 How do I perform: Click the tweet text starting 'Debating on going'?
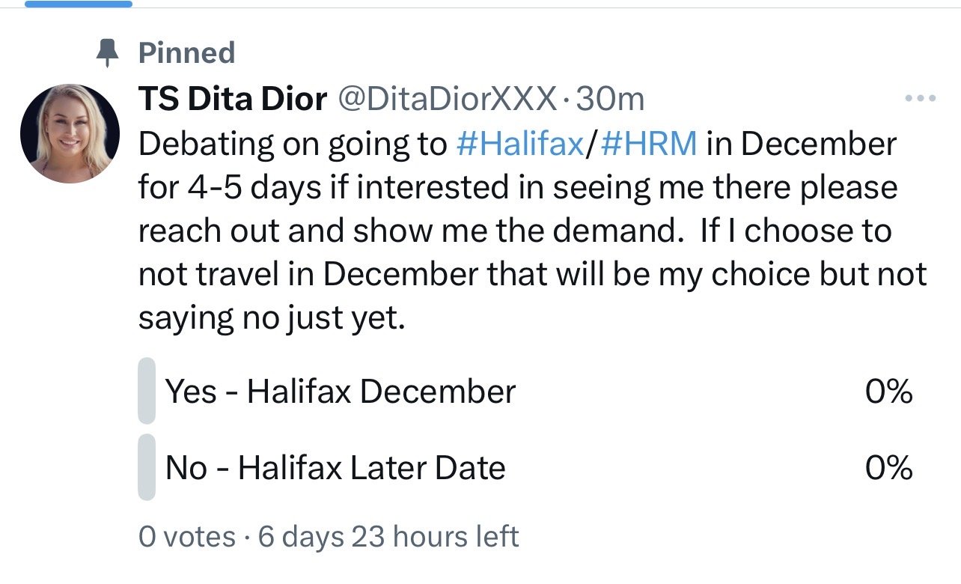tap(293, 144)
